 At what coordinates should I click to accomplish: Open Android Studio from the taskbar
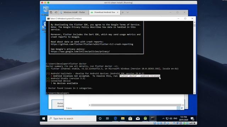145,119
